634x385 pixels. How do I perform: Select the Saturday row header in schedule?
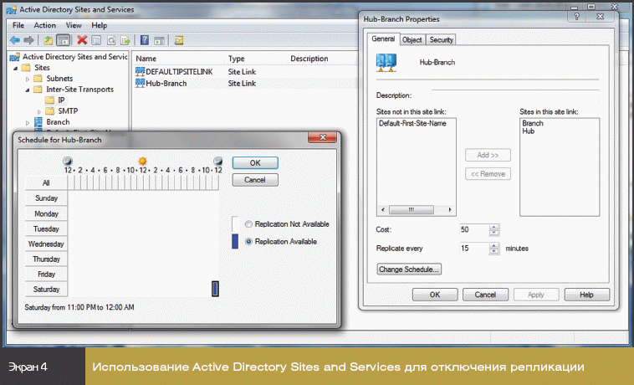coord(46,289)
